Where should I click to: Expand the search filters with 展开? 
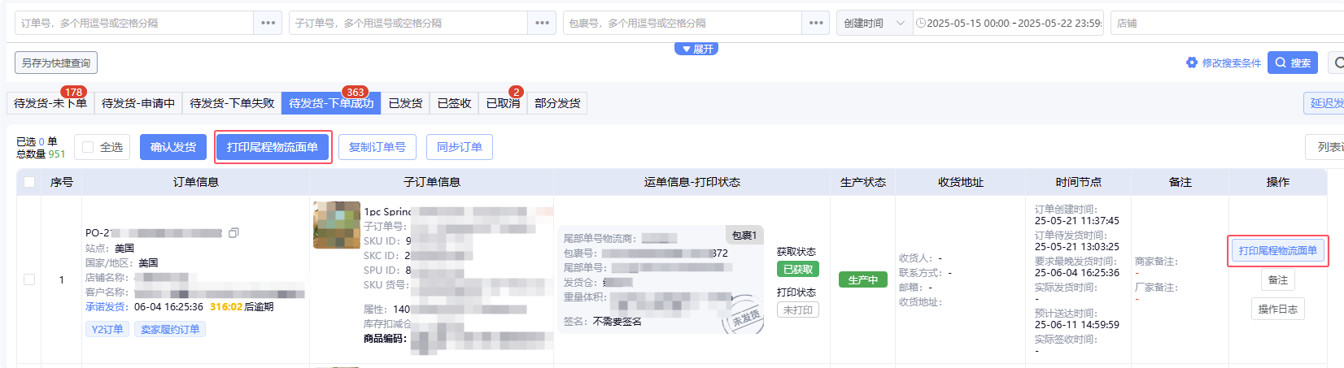pos(696,49)
